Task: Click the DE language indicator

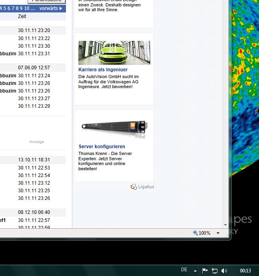Action: (184, 270)
